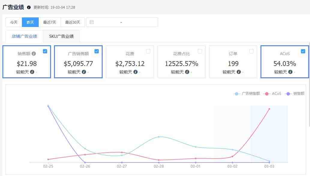Click 较前天 info icon in 订单 card
Image resolution: width=310 pixels, height=176 pixels.
click(x=239, y=72)
